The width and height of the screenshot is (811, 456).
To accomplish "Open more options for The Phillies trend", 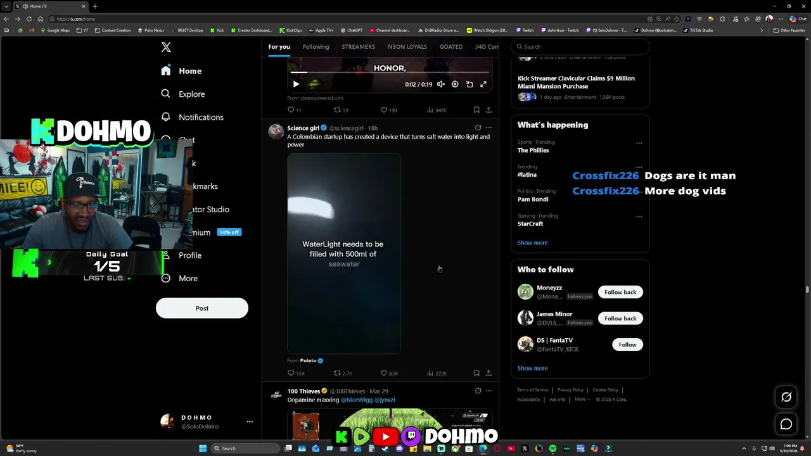I will (639, 143).
